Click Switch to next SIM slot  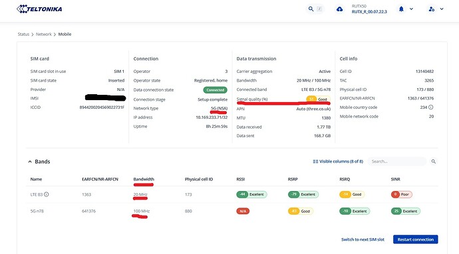click(x=363, y=239)
